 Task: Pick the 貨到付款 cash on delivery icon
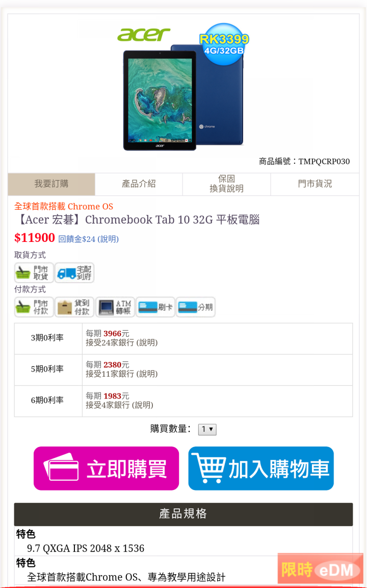[74, 307]
